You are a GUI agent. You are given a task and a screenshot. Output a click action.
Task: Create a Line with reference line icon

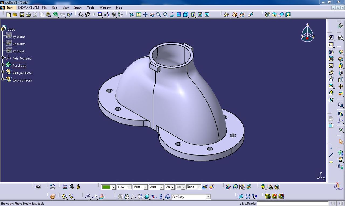coord(331,155)
